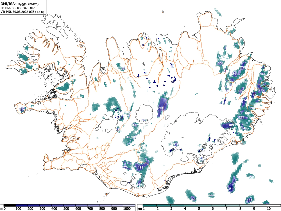The image size is (281, 211).
Task: Click the visibility value '91' offshore southeast
Action: pos(231,188)
